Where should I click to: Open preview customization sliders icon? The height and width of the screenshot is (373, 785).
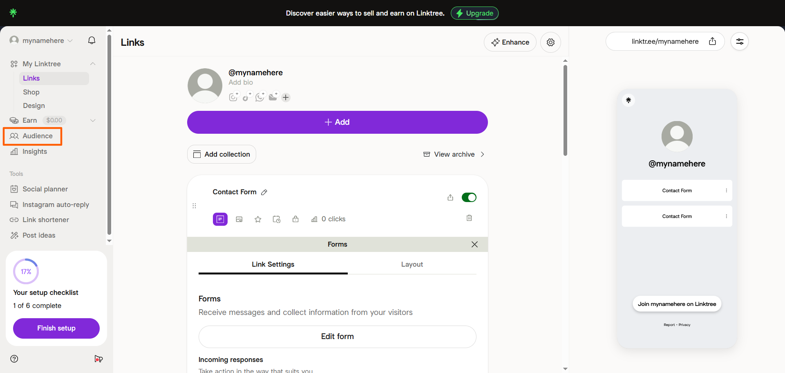click(x=740, y=41)
